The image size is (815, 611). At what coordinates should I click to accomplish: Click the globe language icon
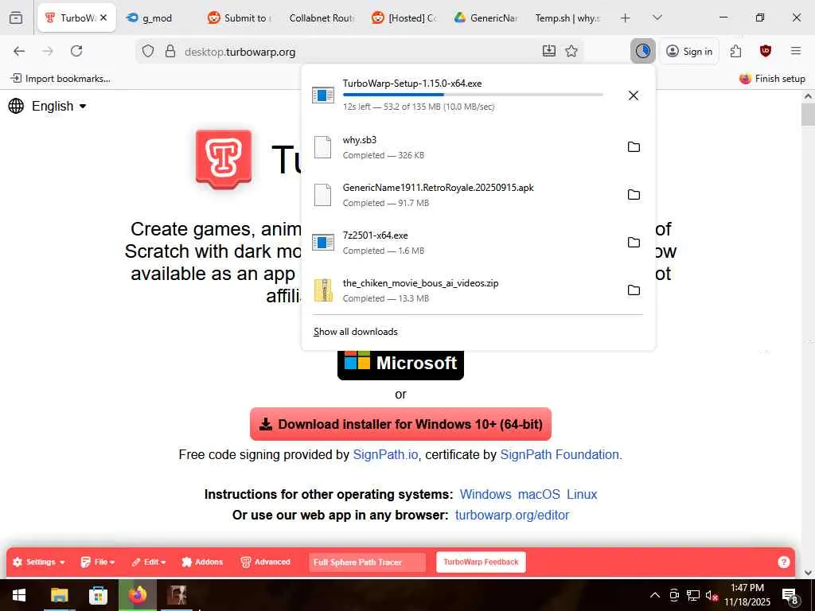pos(16,106)
